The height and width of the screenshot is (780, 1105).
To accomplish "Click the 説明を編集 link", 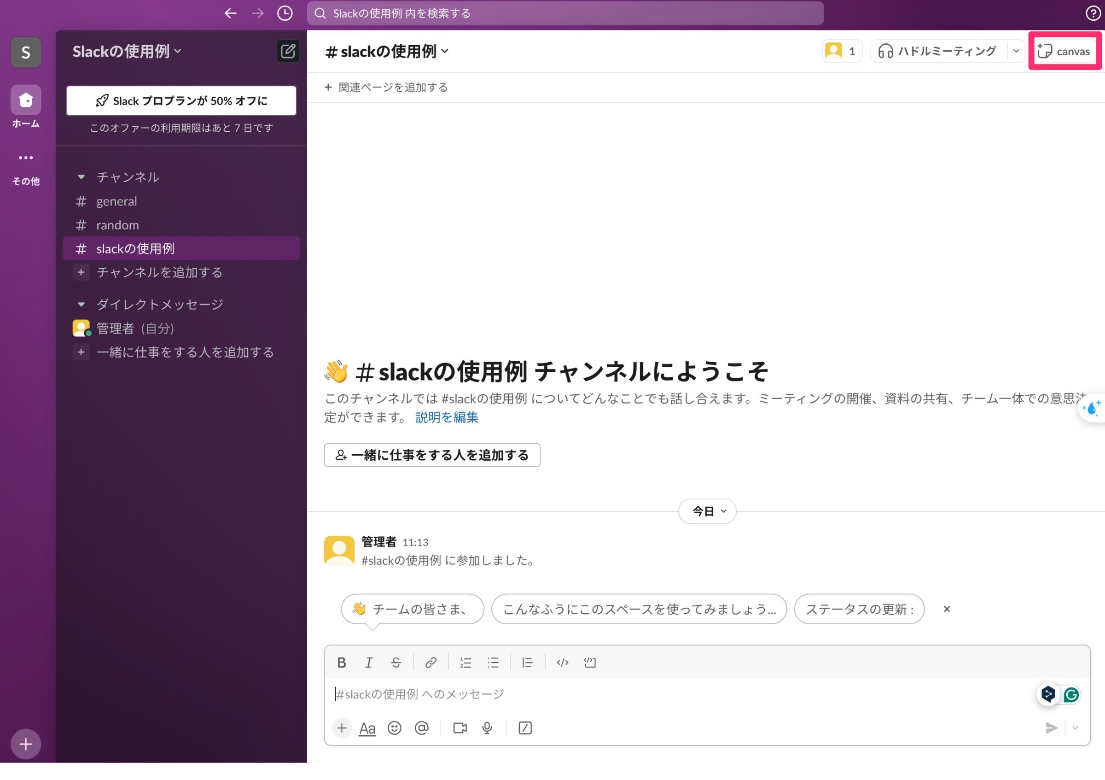I will click(x=447, y=417).
